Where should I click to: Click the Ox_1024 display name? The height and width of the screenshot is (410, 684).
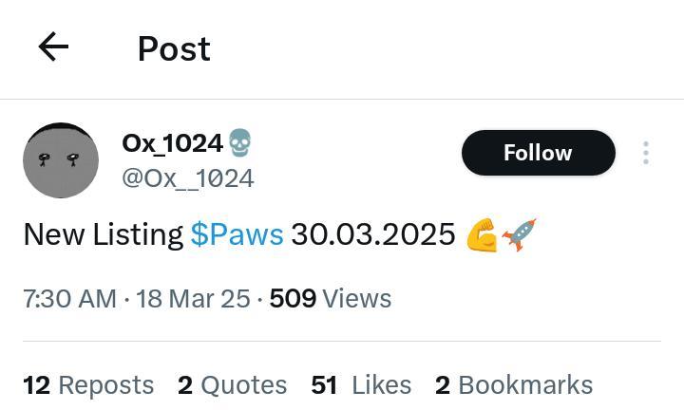172,143
